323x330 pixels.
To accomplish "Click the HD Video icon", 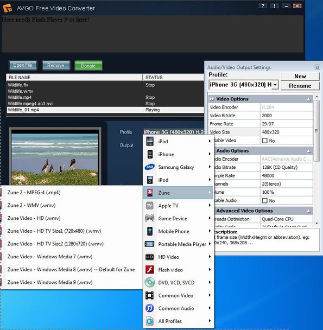I will point(150,257).
